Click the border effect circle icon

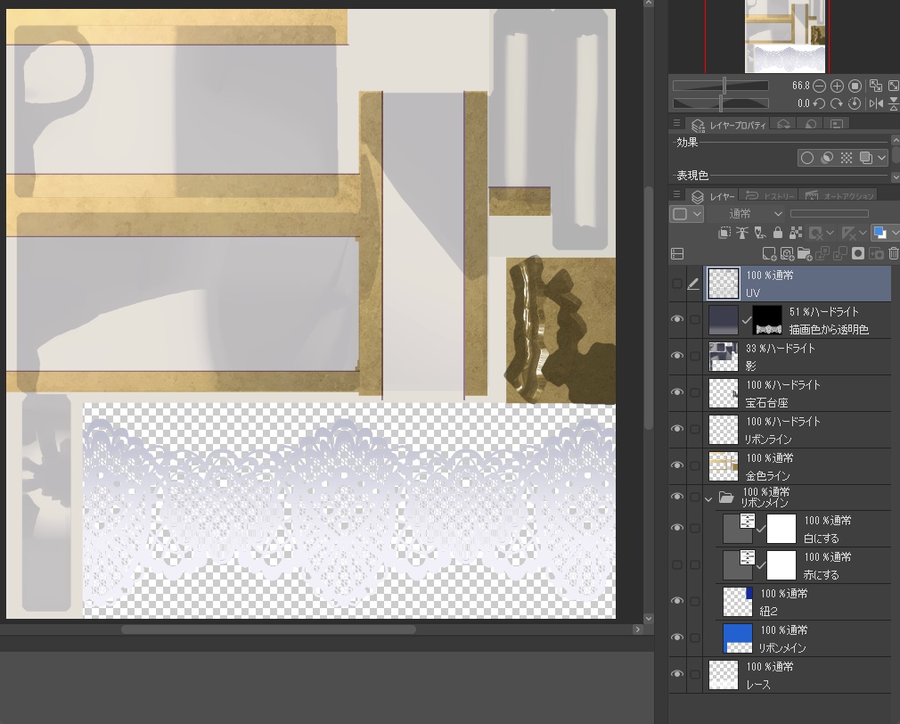[807, 158]
